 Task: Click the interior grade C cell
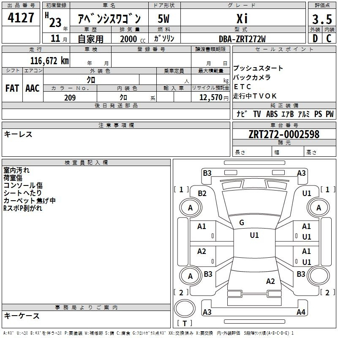pos(329,38)
